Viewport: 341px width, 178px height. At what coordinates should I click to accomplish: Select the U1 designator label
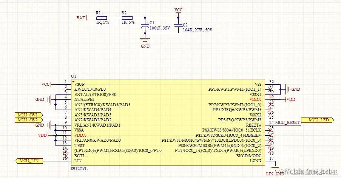point(74,76)
